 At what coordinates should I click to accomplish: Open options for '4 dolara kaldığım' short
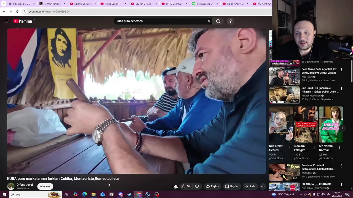coord(315,148)
